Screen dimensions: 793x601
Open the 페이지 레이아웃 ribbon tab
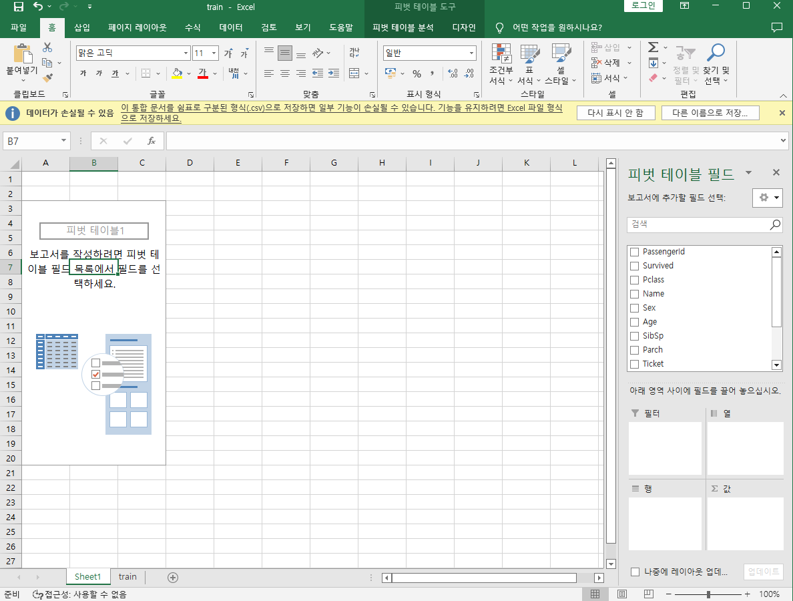137,27
